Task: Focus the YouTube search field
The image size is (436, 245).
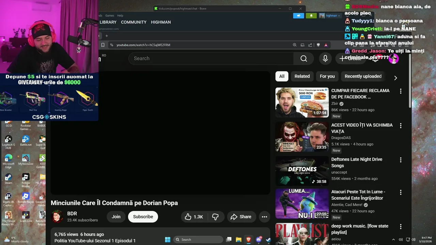Action: click(x=211, y=59)
